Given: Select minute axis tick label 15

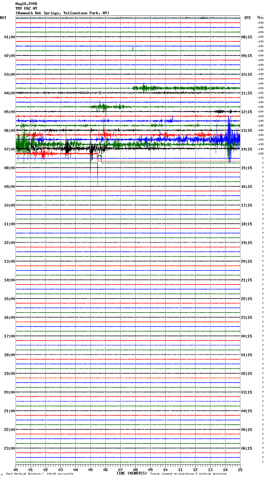Looking at the screenshot, I should [240, 470].
